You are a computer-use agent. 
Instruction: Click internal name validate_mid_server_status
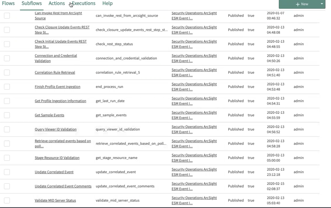click(x=118, y=201)
